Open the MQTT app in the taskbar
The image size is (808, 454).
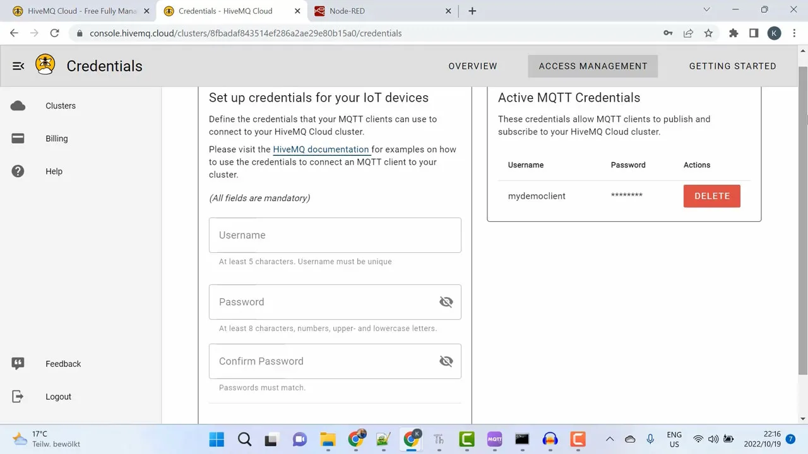click(494, 439)
